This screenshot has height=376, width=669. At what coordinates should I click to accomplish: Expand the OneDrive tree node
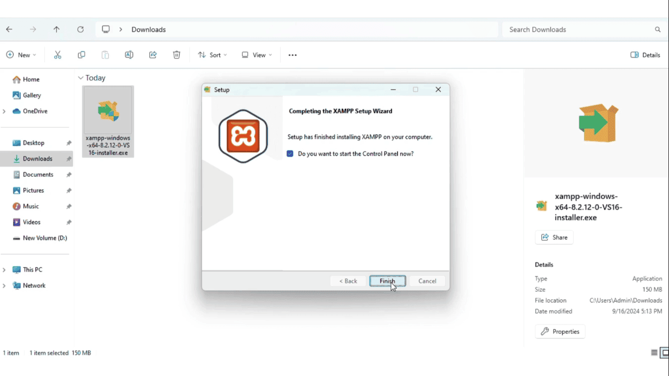click(4, 111)
